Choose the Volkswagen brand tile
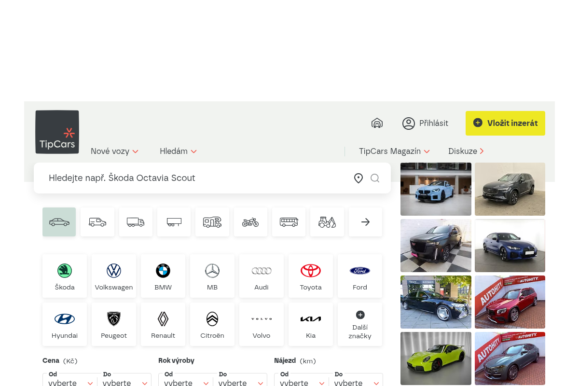The height and width of the screenshot is (386, 579). [x=114, y=276]
